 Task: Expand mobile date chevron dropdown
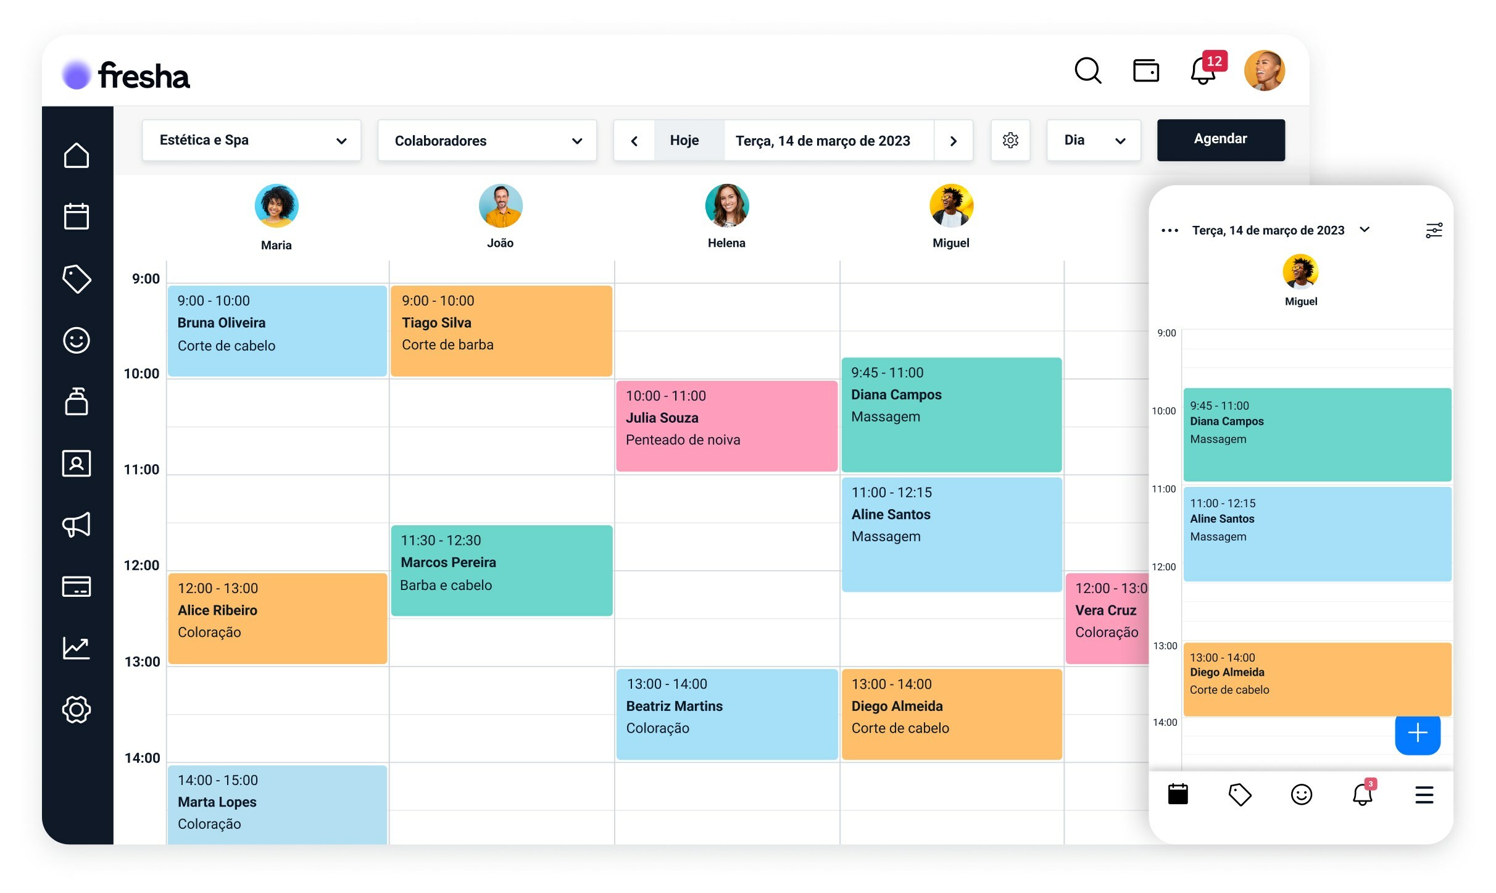(x=1365, y=230)
